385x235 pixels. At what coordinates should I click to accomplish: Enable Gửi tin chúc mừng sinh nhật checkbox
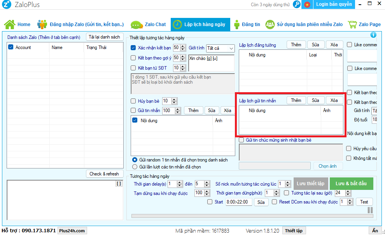241,140
